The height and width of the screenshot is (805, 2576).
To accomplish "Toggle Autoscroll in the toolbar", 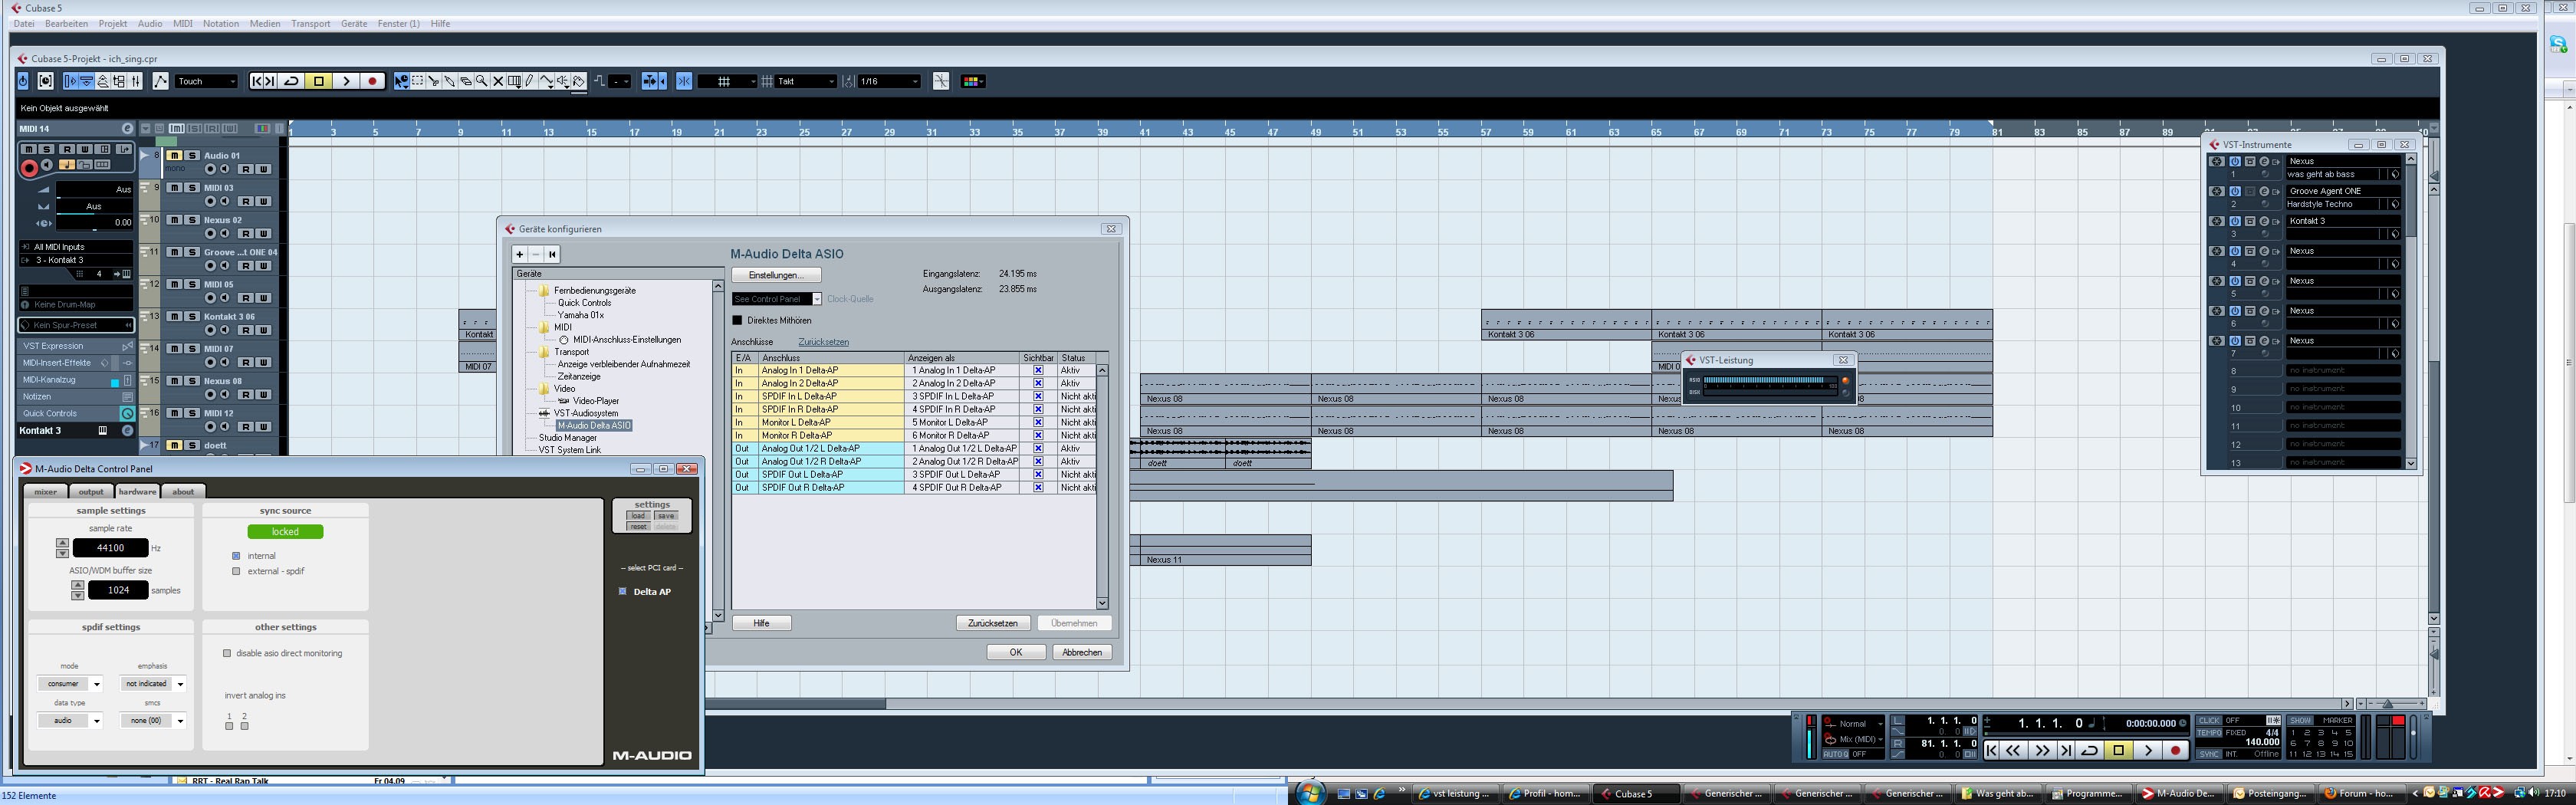I will point(651,81).
